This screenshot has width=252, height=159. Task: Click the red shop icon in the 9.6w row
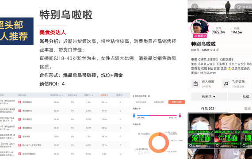(19, 154)
